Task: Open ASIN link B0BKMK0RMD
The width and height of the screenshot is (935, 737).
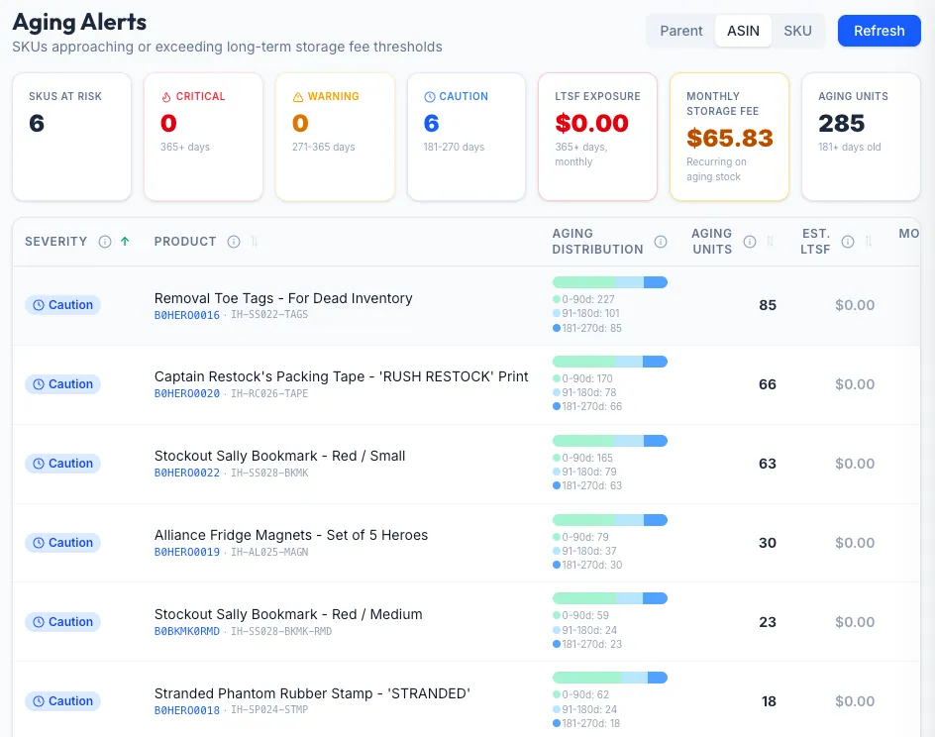Action: (x=186, y=631)
